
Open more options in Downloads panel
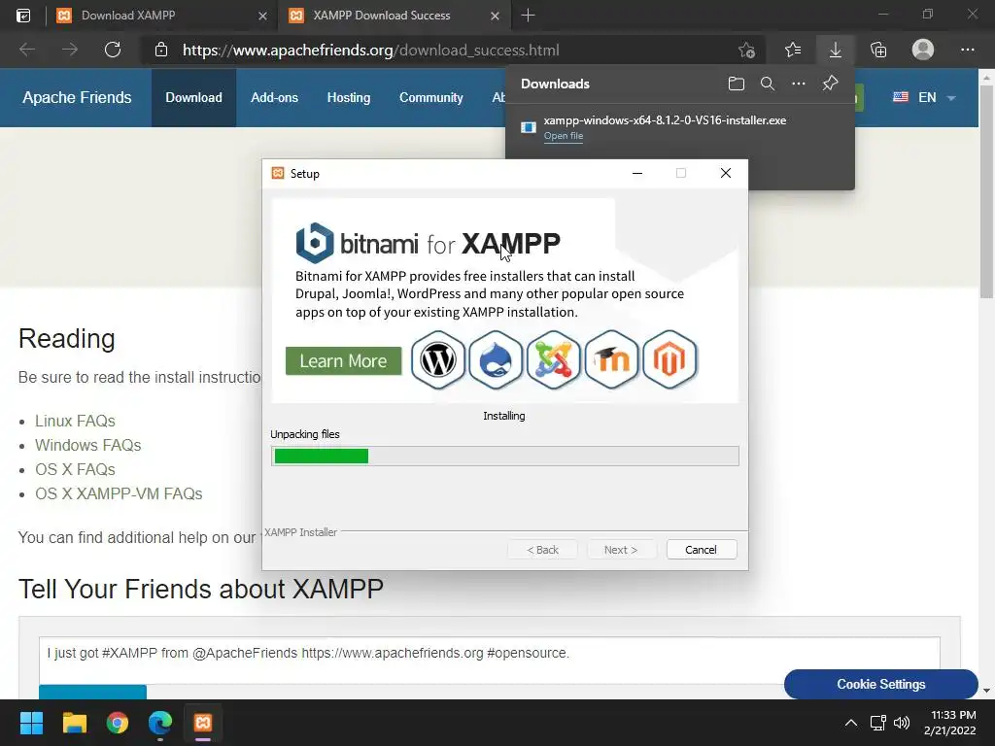[x=799, y=84]
